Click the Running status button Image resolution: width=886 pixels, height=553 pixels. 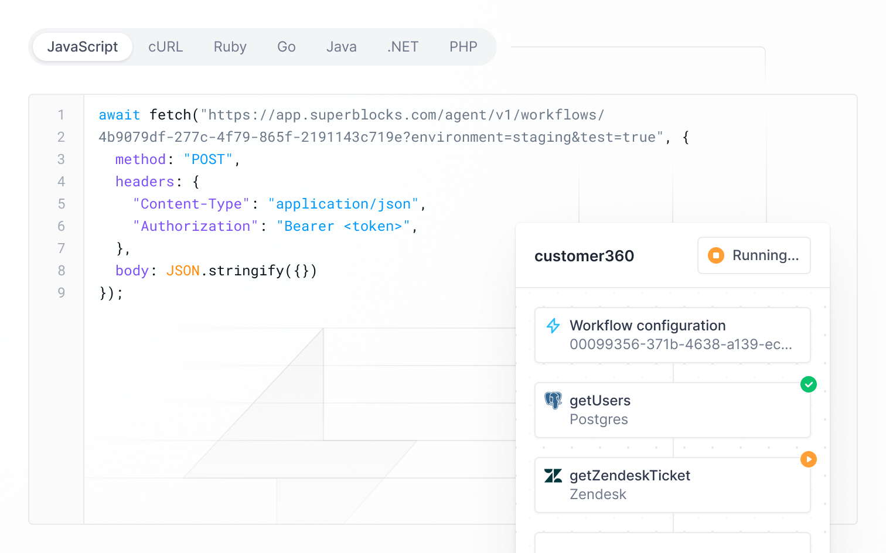pos(754,255)
